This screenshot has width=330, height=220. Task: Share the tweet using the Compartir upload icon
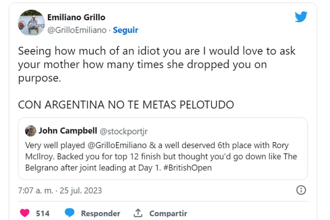[137, 213]
